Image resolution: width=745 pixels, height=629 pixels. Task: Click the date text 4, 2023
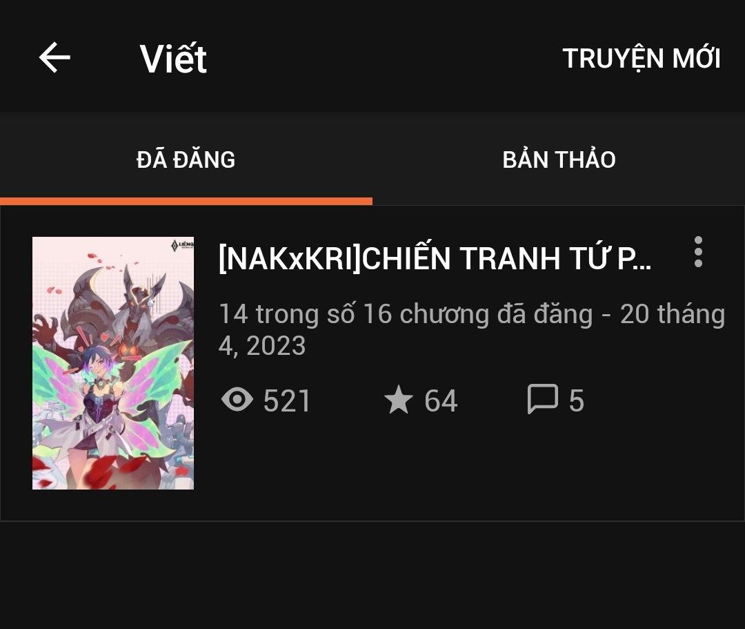(262, 346)
